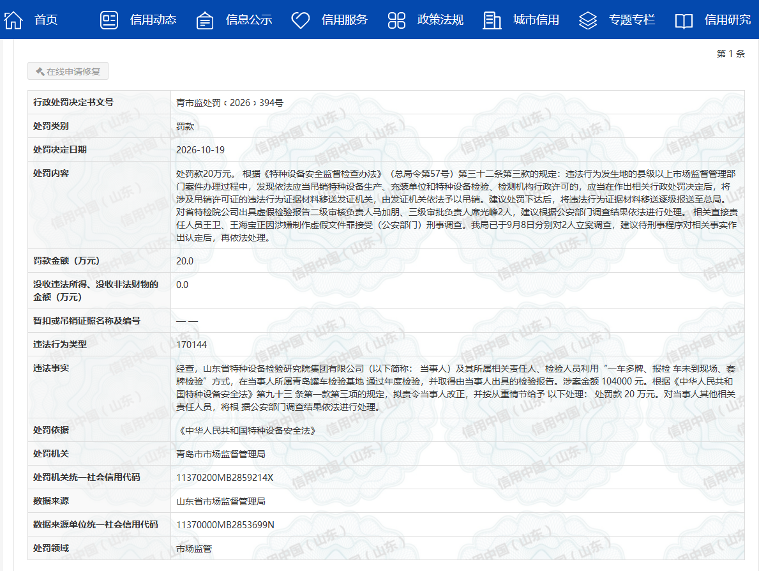Click the 信用研究 open book icon
This screenshot has height=571, width=759.
tap(684, 21)
